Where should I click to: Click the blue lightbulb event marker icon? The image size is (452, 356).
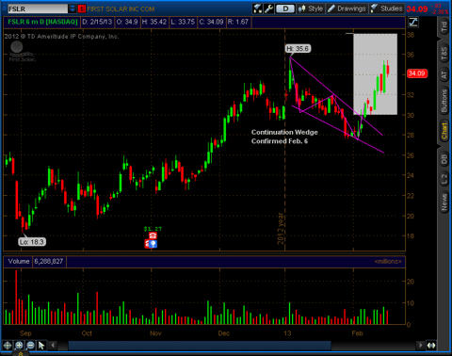coord(153,244)
